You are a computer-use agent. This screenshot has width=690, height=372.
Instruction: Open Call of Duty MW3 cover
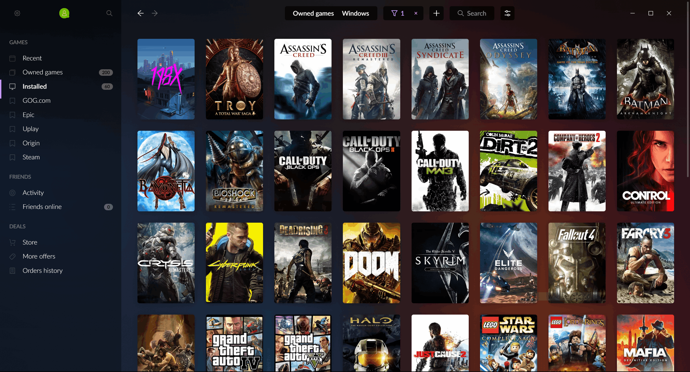pos(440,171)
